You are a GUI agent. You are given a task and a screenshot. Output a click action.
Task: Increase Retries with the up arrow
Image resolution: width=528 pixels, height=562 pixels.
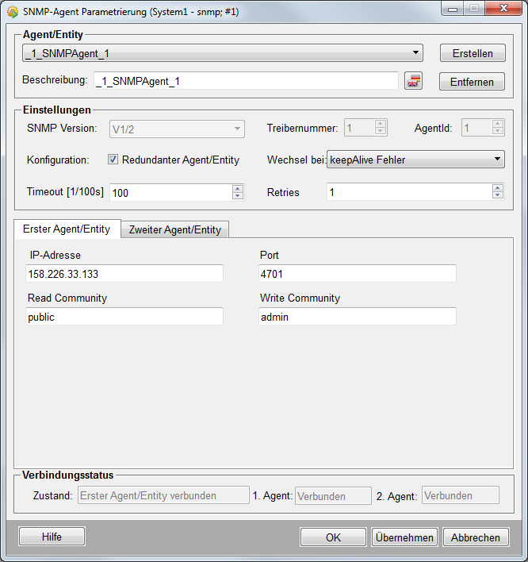[498, 188]
